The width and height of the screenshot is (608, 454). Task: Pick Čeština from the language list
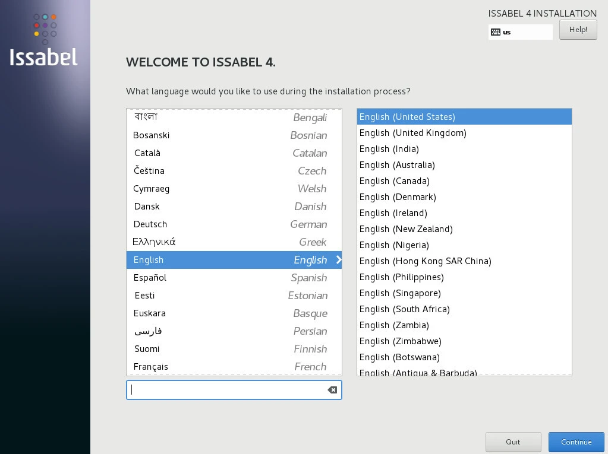(x=234, y=171)
